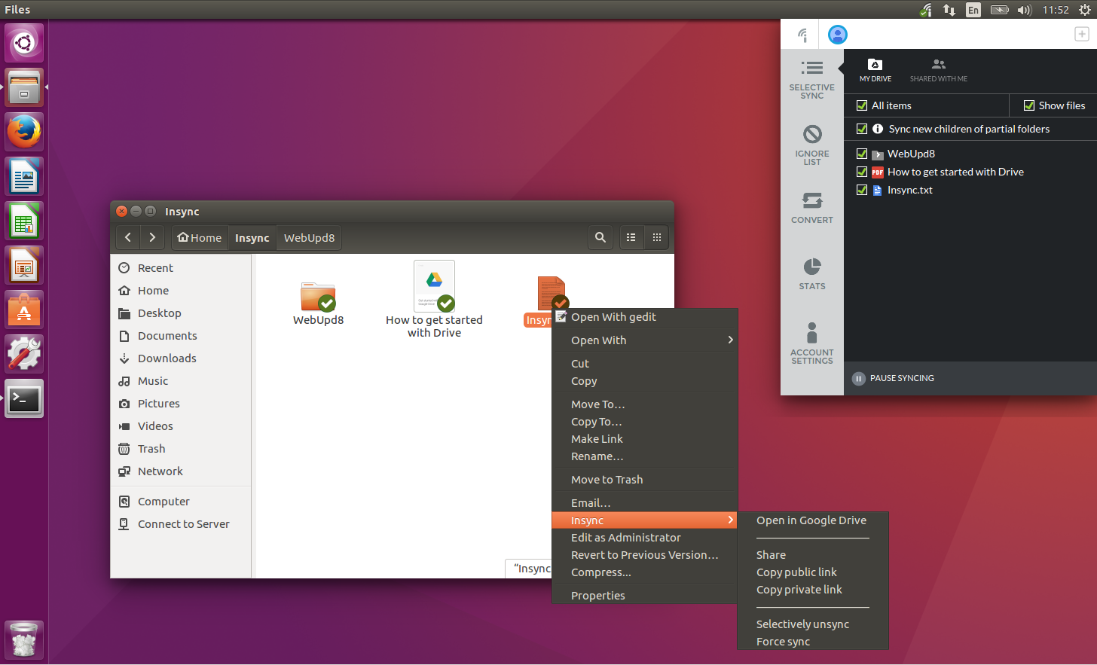
Task: Click Force sync in Insync submenu
Action: point(812,642)
